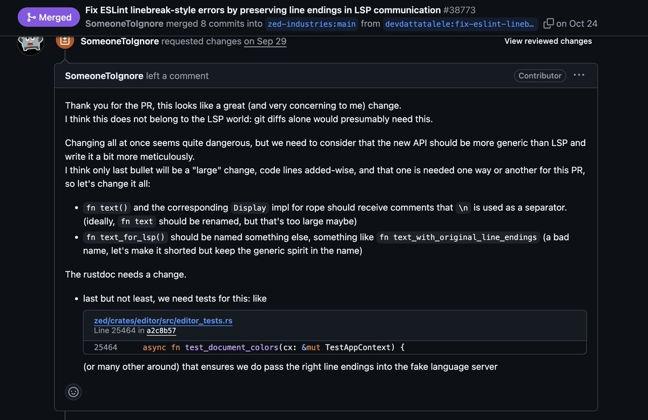Click View reviewed changes
The height and width of the screenshot is (420, 648).
[548, 41]
